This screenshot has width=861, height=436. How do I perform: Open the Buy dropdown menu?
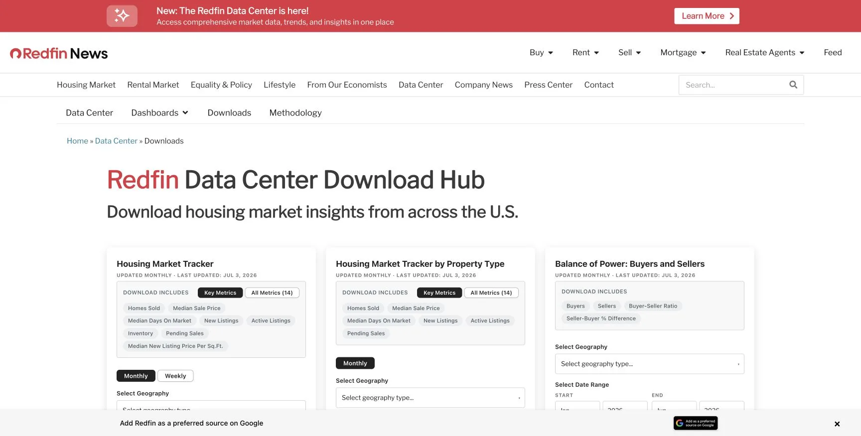pos(541,53)
